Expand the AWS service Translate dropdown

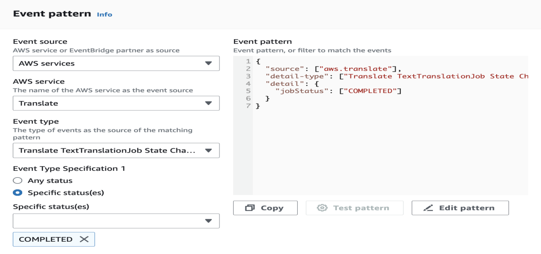pos(116,103)
